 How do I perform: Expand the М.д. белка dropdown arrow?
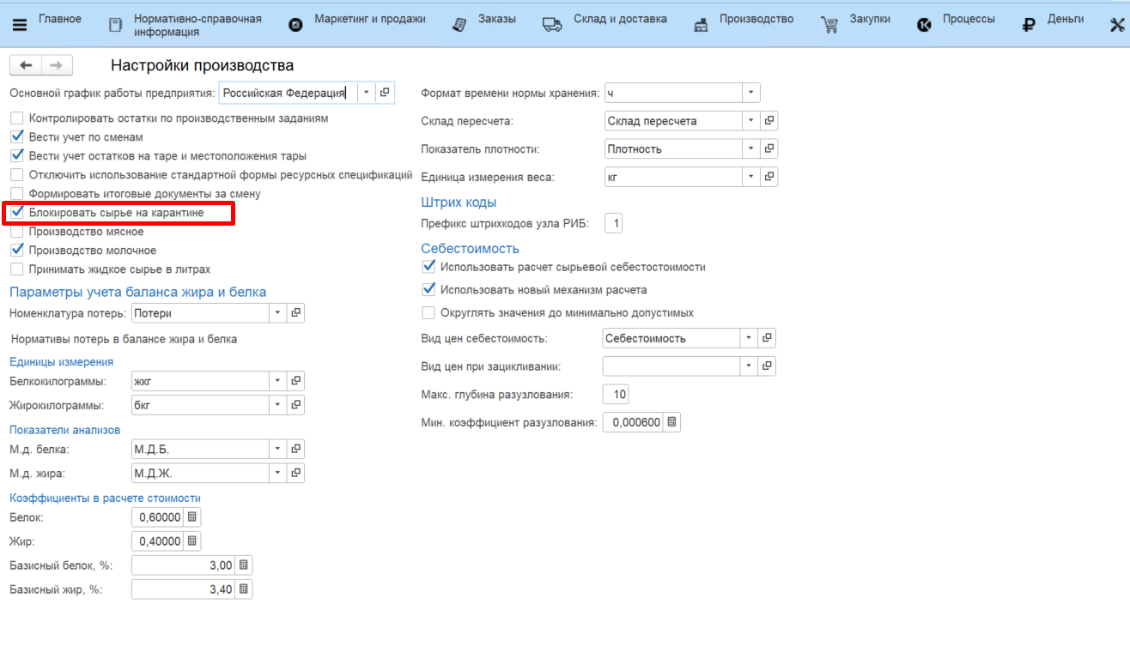coord(277,449)
